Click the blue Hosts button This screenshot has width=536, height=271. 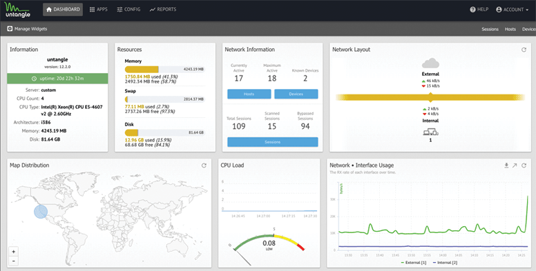(249, 94)
